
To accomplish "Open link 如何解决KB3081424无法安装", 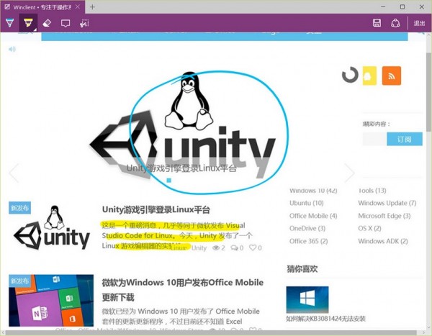I will (325, 319).
